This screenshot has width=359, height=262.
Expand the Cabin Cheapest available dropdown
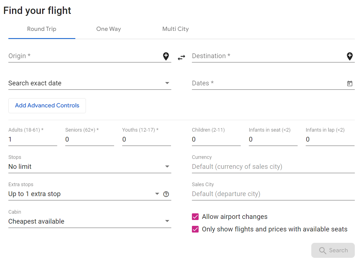tap(89, 221)
